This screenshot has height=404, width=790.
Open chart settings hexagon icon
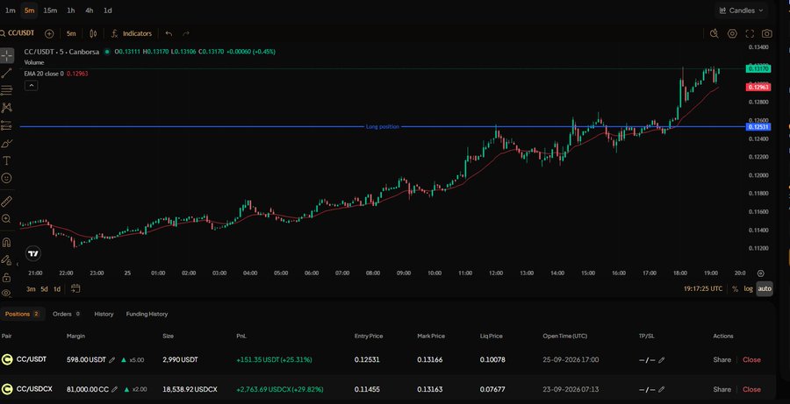pyautogui.click(x=732, y=33)
